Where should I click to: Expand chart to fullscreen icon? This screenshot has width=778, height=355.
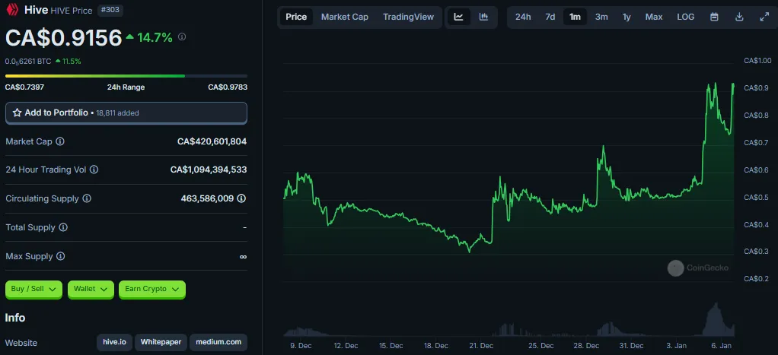764,17
